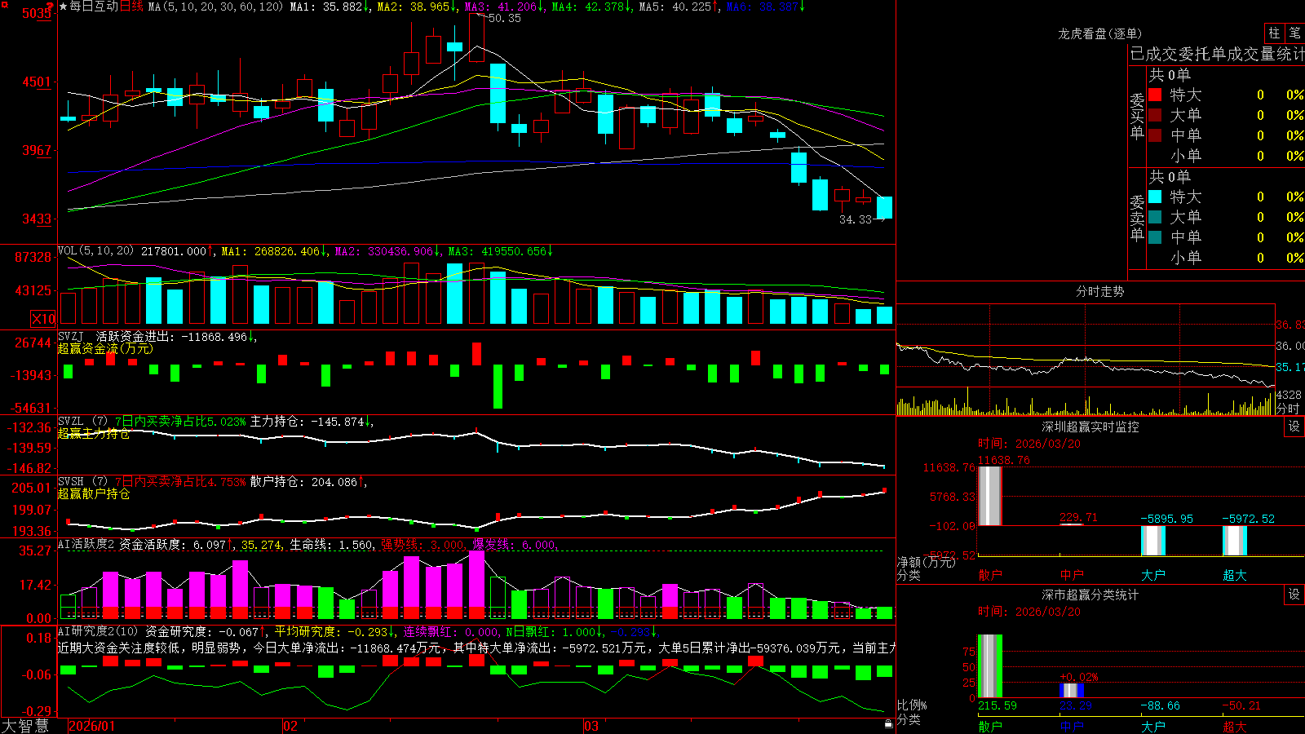Click 大户 category label in 分类统计 chart
1305x734 pixels.
pos(1153,727)
